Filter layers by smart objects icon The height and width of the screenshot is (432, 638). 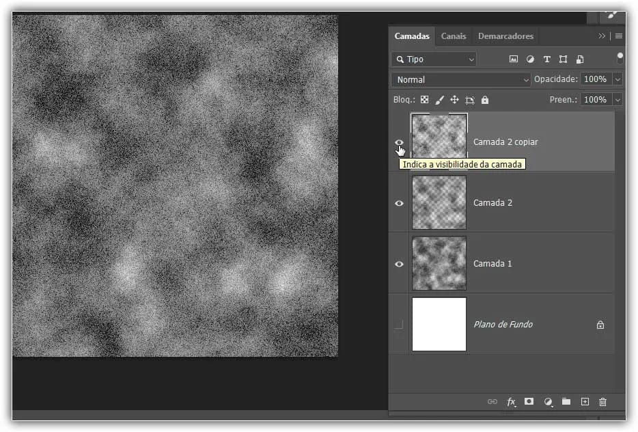[580, 59]
